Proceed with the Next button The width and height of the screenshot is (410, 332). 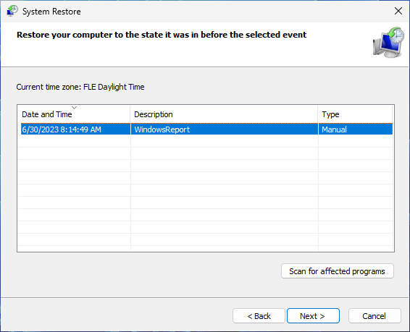[313, 316]
